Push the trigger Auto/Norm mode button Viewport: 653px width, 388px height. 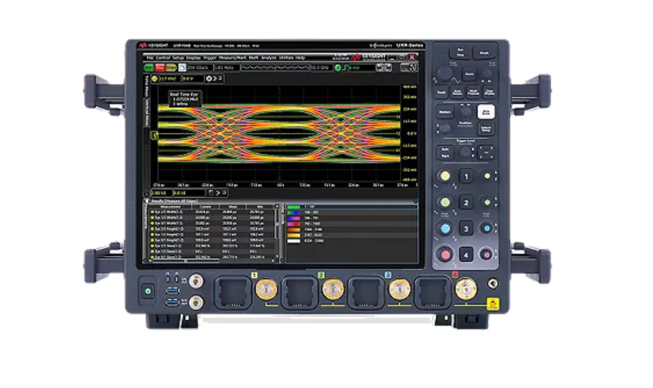click(x=445, y=152)
